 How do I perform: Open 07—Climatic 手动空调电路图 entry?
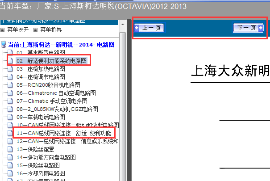click(x=52, y=101)
